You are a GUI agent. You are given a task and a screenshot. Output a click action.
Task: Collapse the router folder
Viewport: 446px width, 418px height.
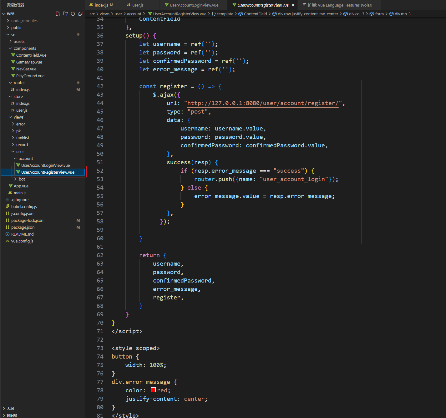tap(19, 83)
